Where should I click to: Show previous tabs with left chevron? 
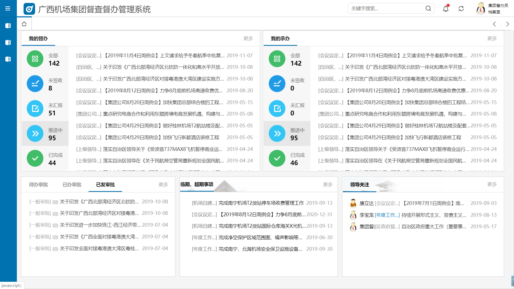pyautogui.click(x=494, y=24)
